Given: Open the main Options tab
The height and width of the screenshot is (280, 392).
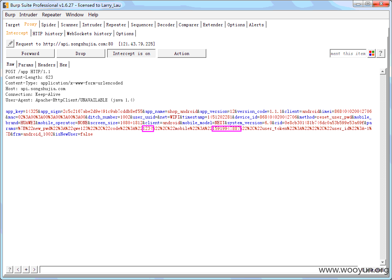Looking at the screenshot, I should 236,25.
